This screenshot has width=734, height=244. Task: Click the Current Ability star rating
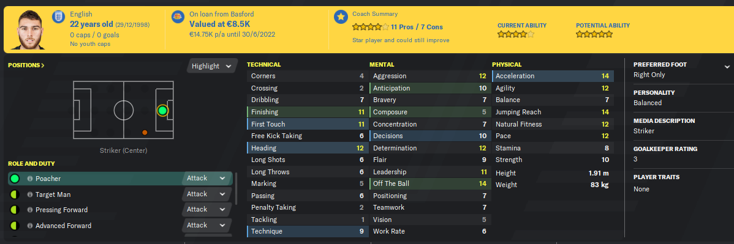coord(515,34)
